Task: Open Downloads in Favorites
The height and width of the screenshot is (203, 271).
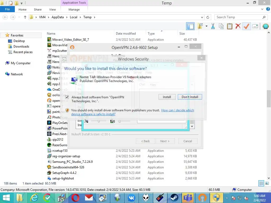Action: tap(21, 47)
